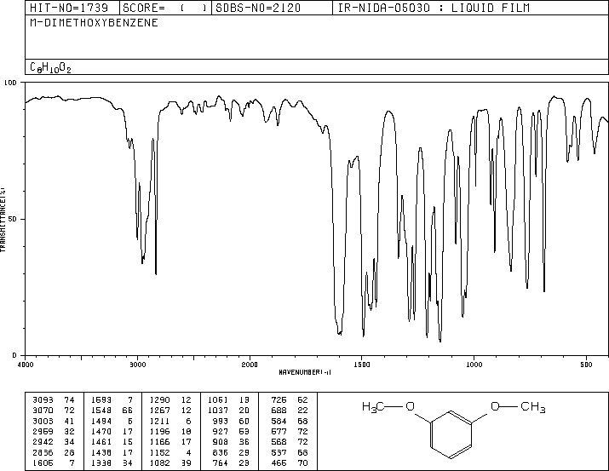The height and width of the screenshot is (471, 609).
Task: Click the WAVENUMBER axis title
Action: click(305, 372)
